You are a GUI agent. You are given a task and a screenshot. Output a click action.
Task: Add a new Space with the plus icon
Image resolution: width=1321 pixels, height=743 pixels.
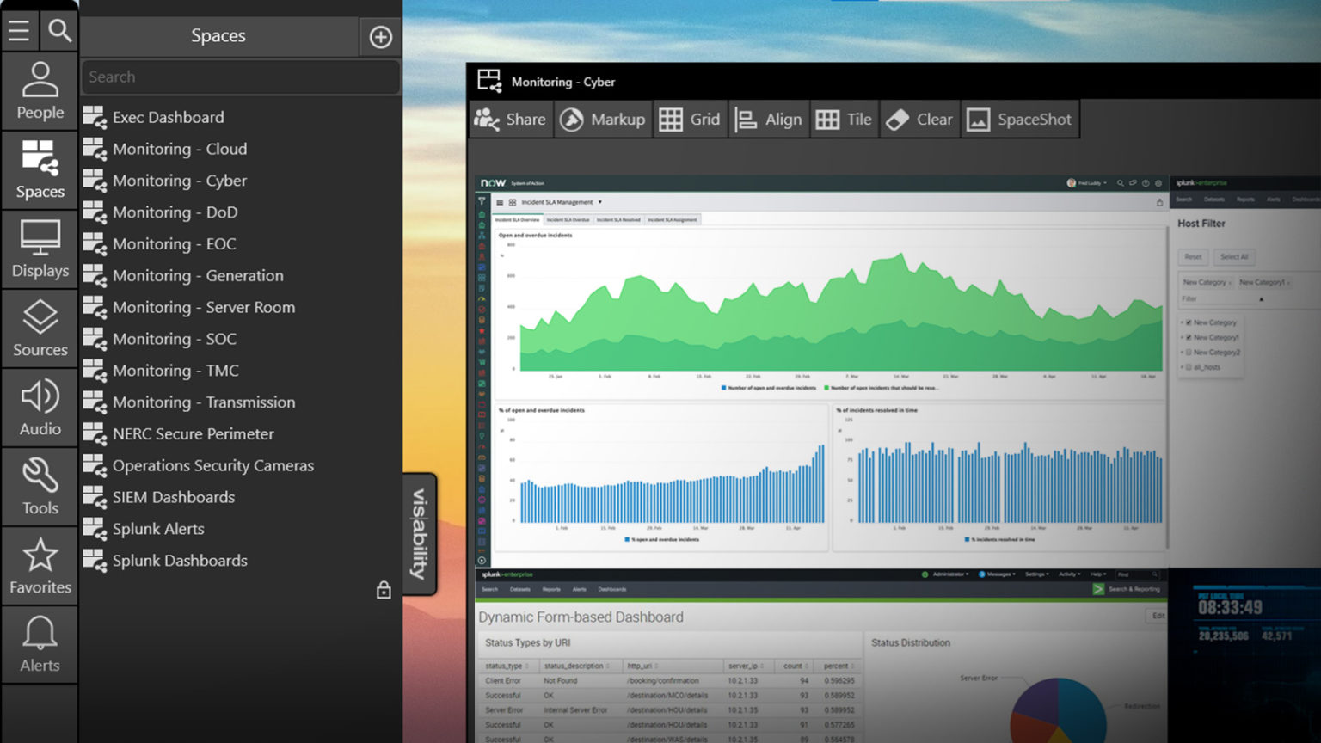[x=380, y=36]
